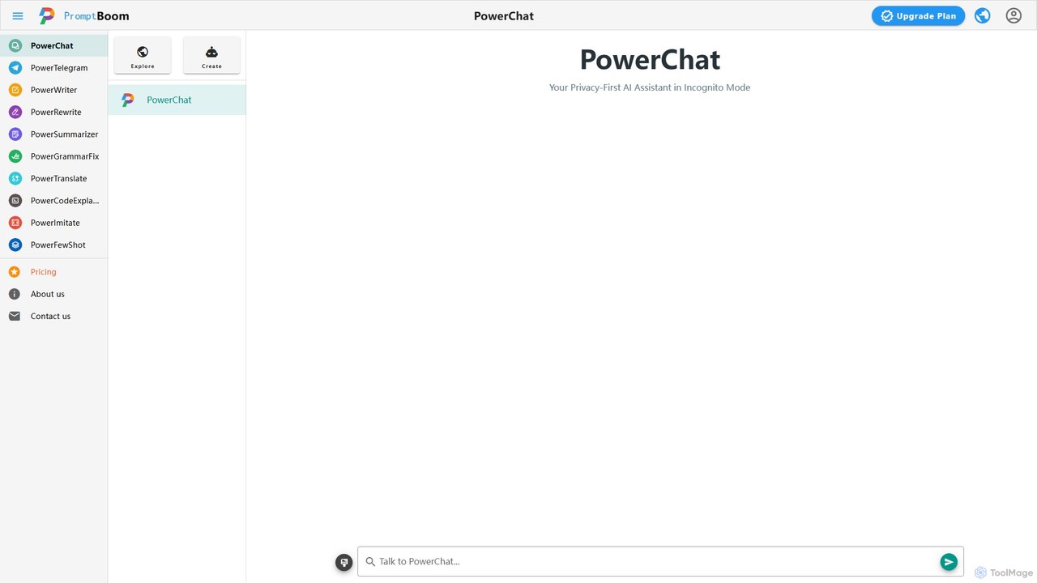Click the About us info icon
Screen dimensions: 1037x583
pyautogui.click(x=15, y=294)
